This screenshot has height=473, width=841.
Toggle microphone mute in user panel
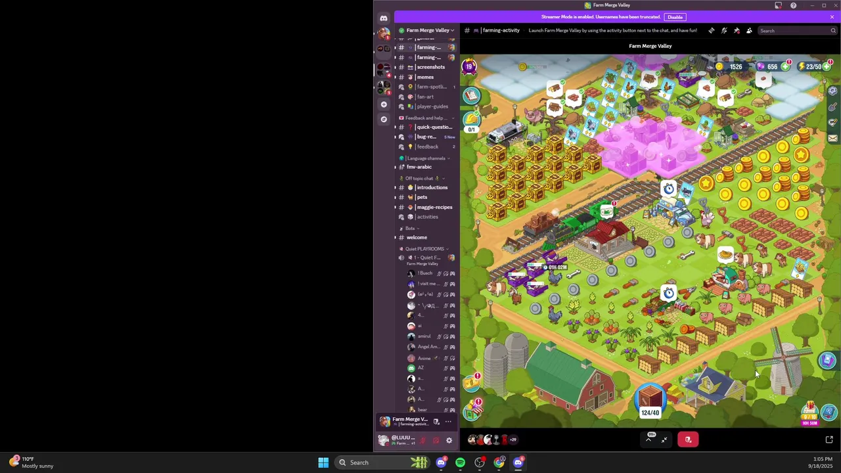point(423,440)
